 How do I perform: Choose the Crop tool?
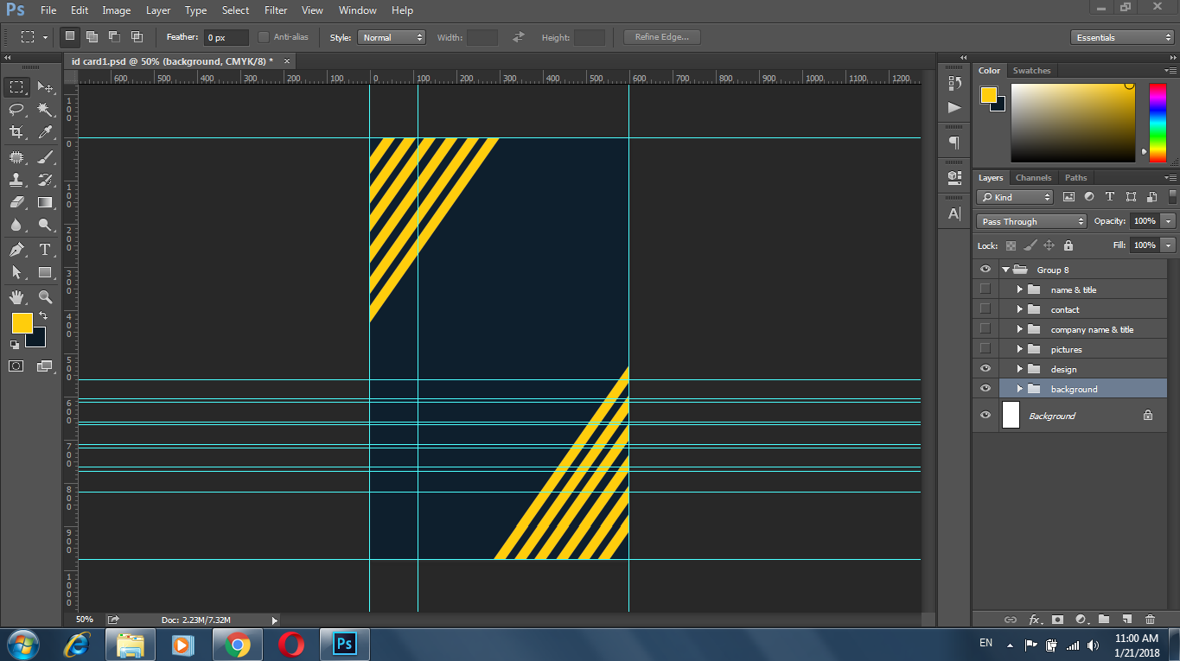tap(16, 132)
